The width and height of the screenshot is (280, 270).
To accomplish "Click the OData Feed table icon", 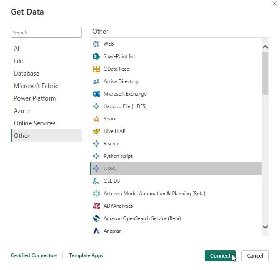I will click(x=97, y=69).
